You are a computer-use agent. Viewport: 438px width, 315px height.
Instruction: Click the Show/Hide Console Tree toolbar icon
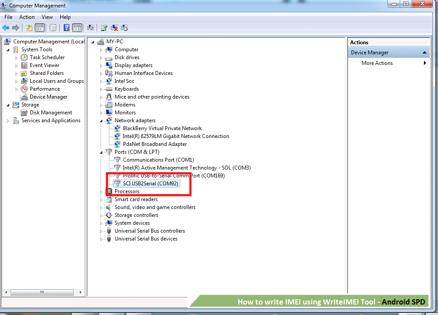40,28
